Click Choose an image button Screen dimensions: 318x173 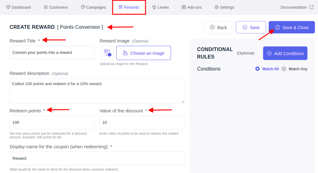[x=144, y=53]
